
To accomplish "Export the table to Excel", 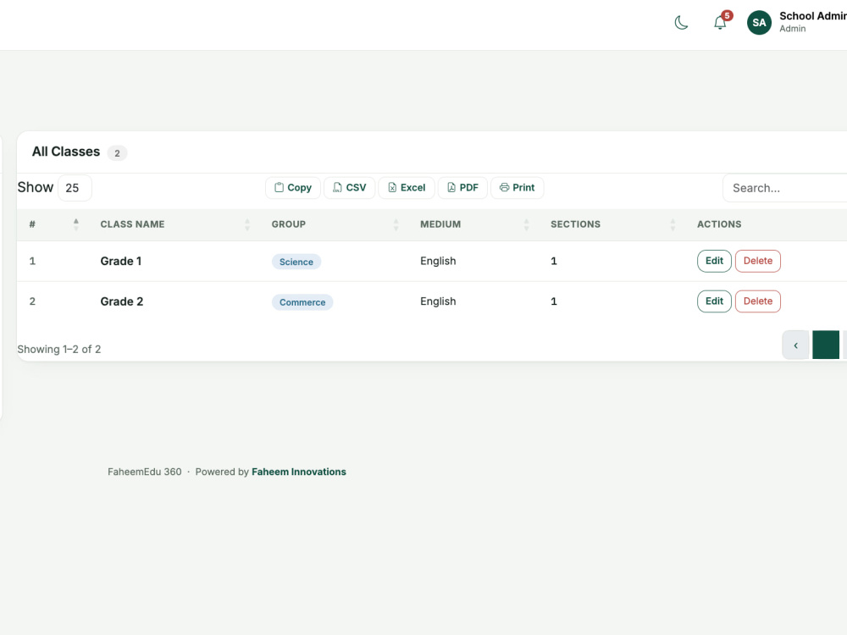I will coord(407,188).
